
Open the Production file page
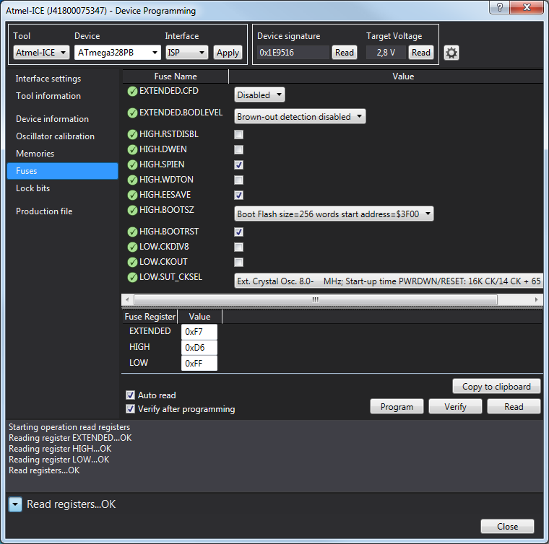pyautogui.click(x=44, y=211)
